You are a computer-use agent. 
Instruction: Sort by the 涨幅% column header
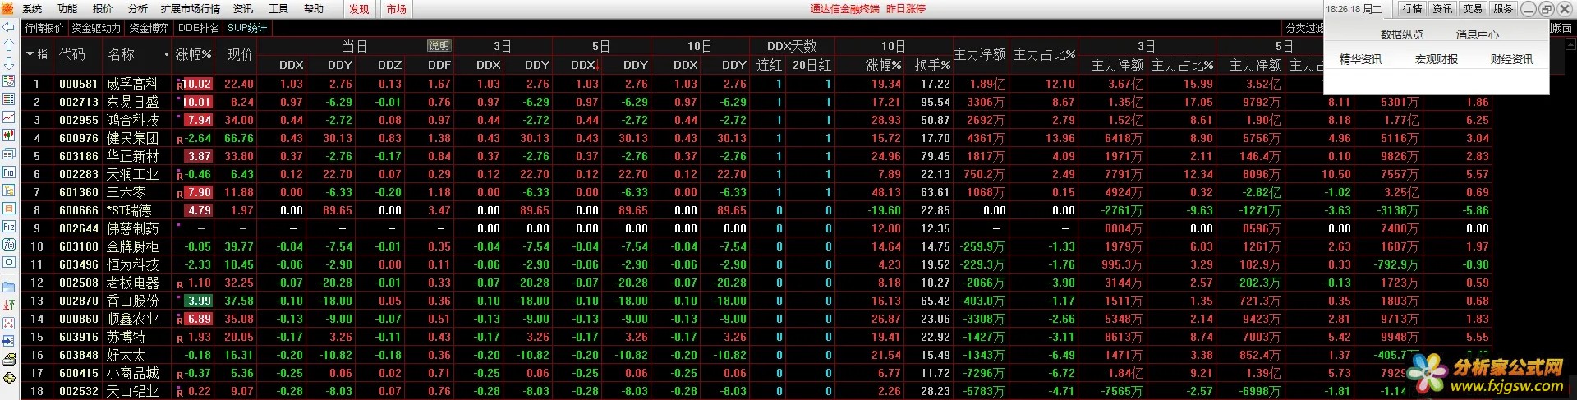click(194, 54)
